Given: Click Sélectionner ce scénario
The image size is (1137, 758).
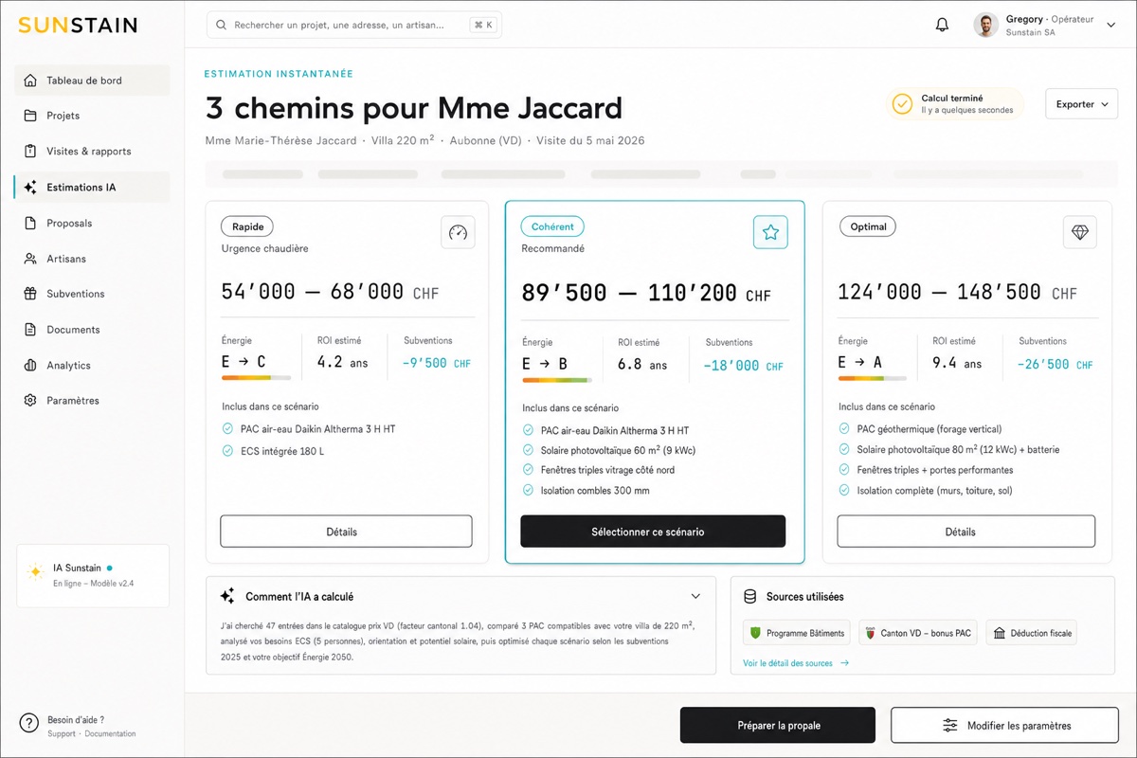Looking at the screenshot, I should [x=653, y=532].
